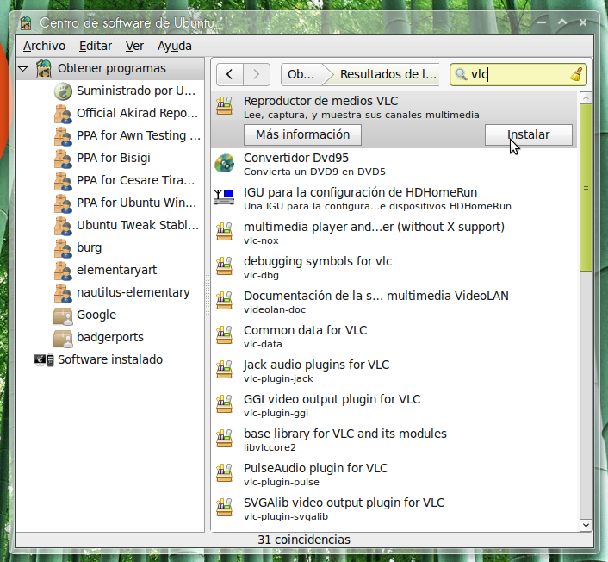Select elementaryart source label
Image resolution: width=608 pixels, height=562 pixels.
pyautogui.click(x=116, y=270)
